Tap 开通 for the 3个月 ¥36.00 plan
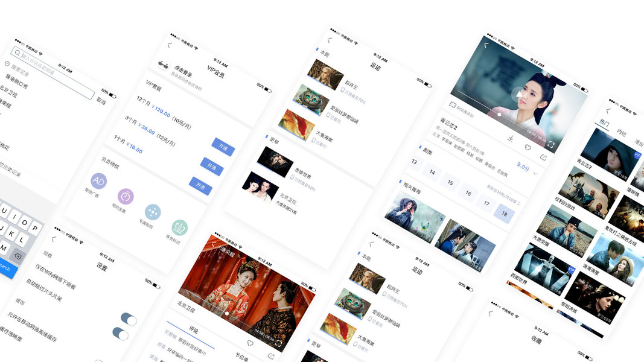Viewport: 644px width, 362px height. [x=212, y=167]
